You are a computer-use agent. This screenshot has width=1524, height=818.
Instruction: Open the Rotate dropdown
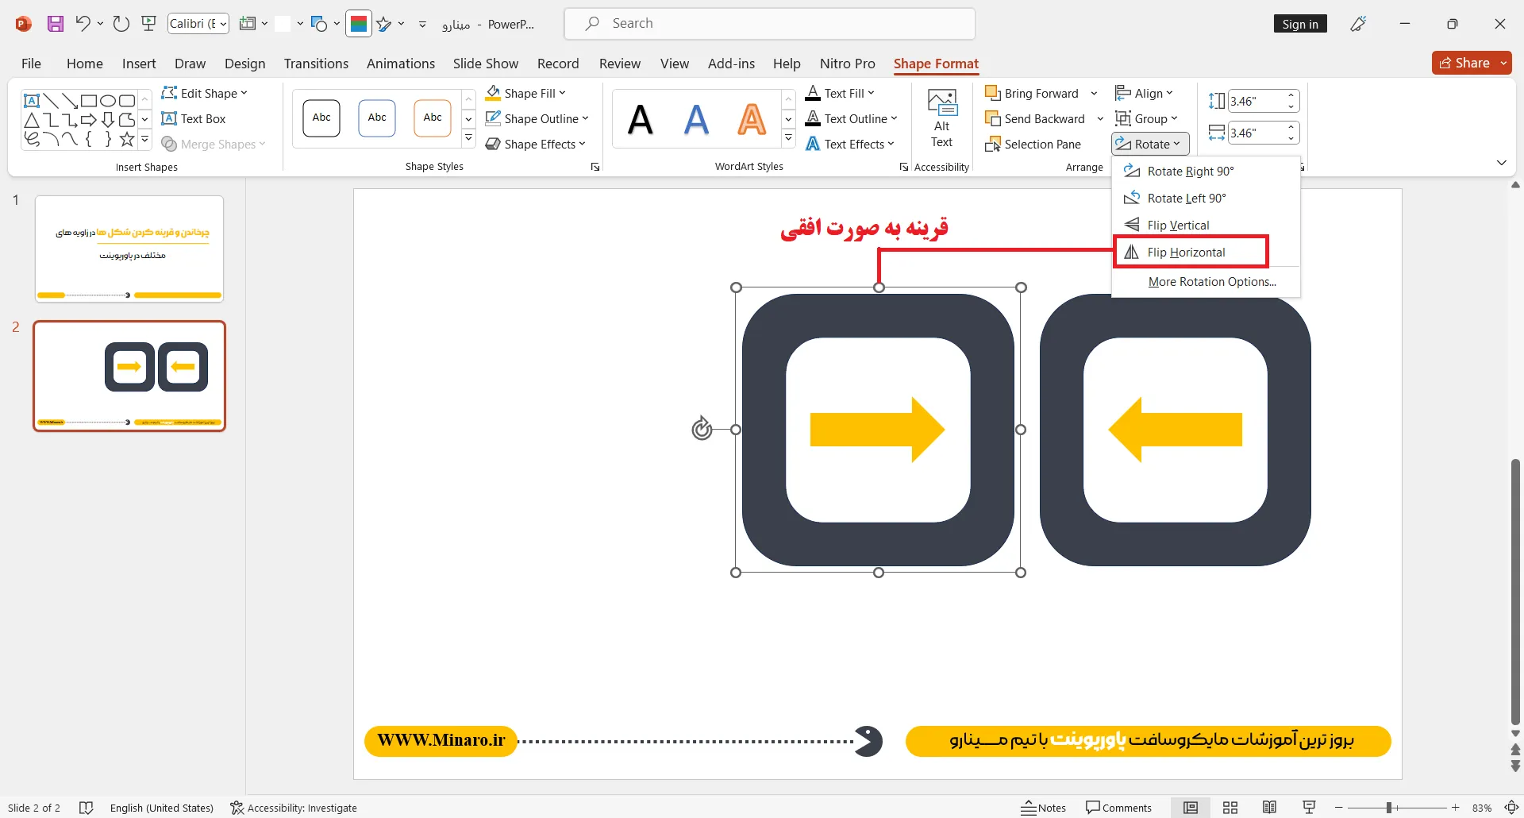coord(1150,144)
